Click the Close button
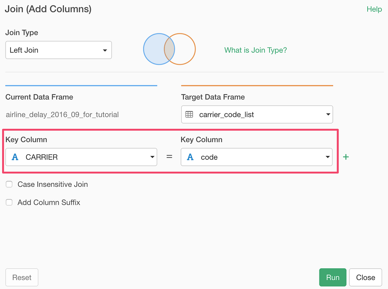 [x=366, y=277]
